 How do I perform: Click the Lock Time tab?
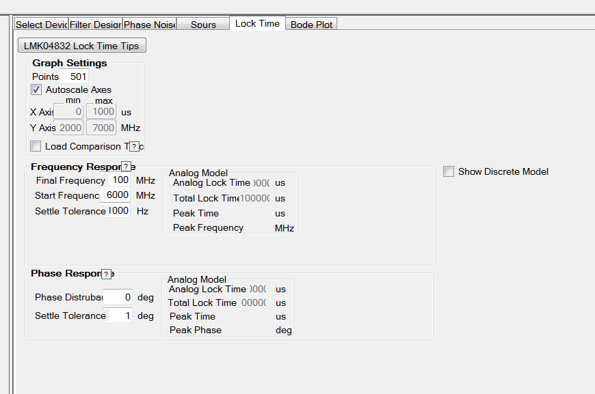click(x=256, y=23)
